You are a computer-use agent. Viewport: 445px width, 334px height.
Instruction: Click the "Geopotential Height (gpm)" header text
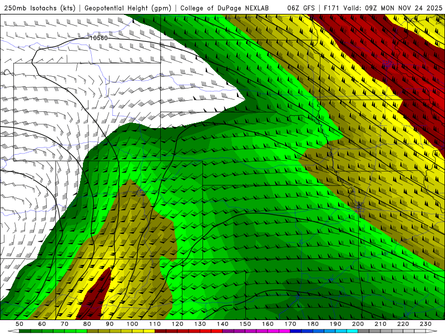pos(128,8)
